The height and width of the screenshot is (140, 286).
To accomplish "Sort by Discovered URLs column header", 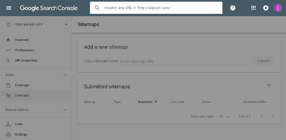I will pyautogui.click(x=255, y=102).
